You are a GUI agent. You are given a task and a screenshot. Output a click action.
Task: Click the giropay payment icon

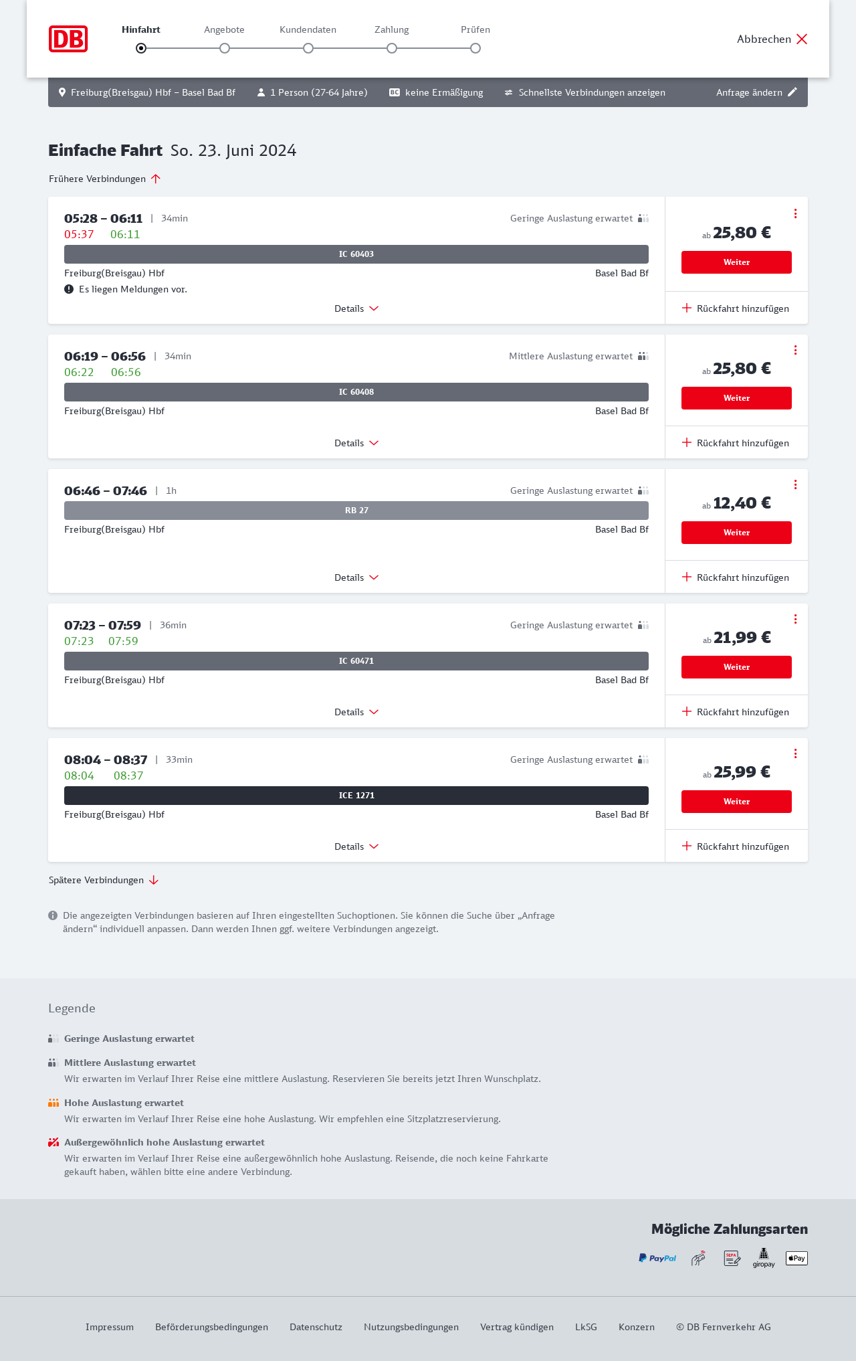[764, 1258]
